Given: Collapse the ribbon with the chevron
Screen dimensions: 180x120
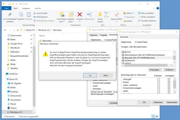Looking at the screenshot, I should click(154, 8).
